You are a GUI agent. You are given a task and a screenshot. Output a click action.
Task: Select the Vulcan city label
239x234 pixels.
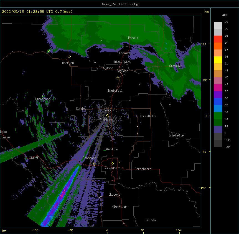tap(151, 220)
